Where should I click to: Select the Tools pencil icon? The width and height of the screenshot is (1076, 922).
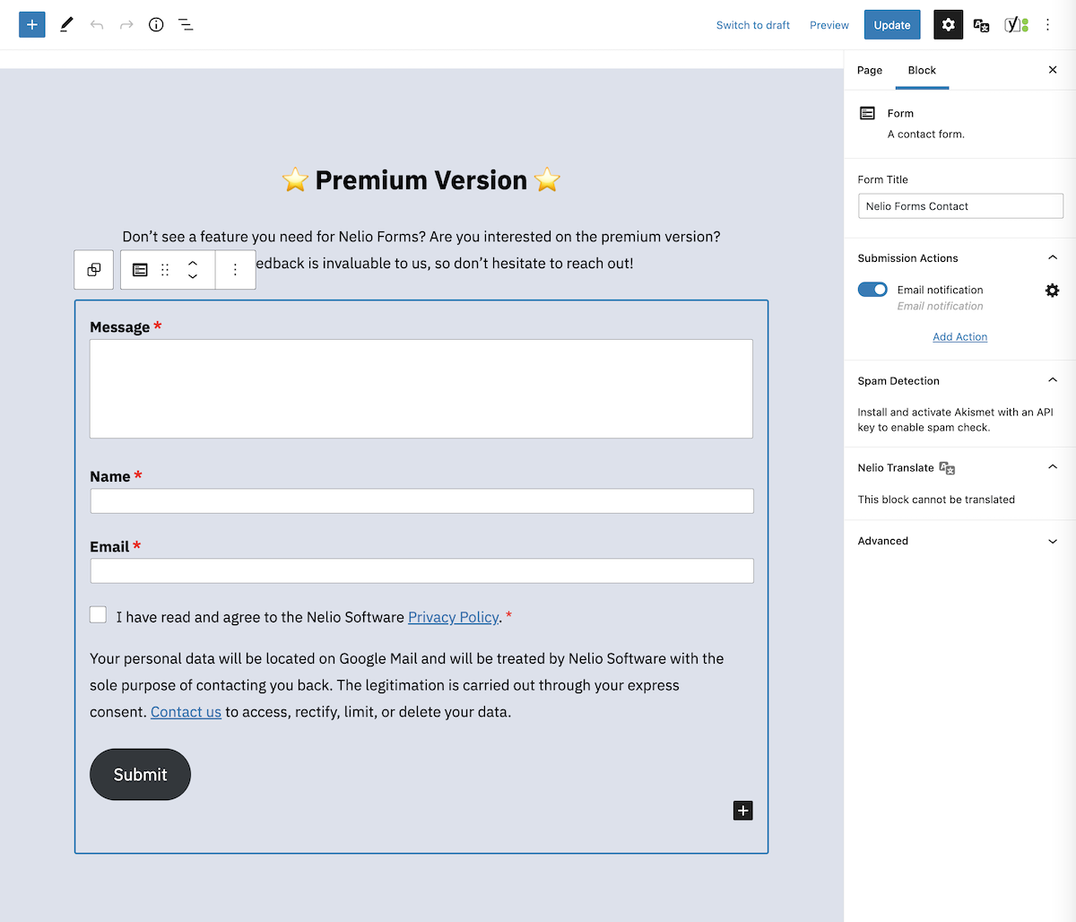(66, 24)
